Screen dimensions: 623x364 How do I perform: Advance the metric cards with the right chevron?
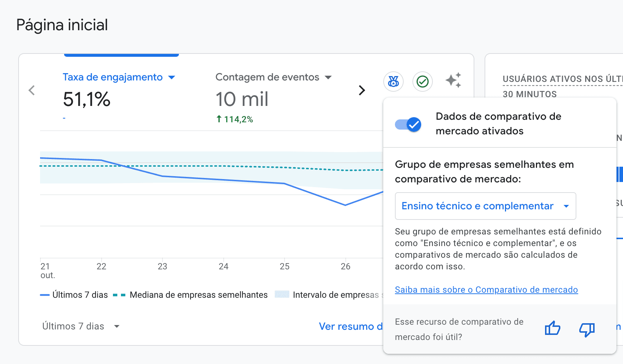[x=362, y=90]
